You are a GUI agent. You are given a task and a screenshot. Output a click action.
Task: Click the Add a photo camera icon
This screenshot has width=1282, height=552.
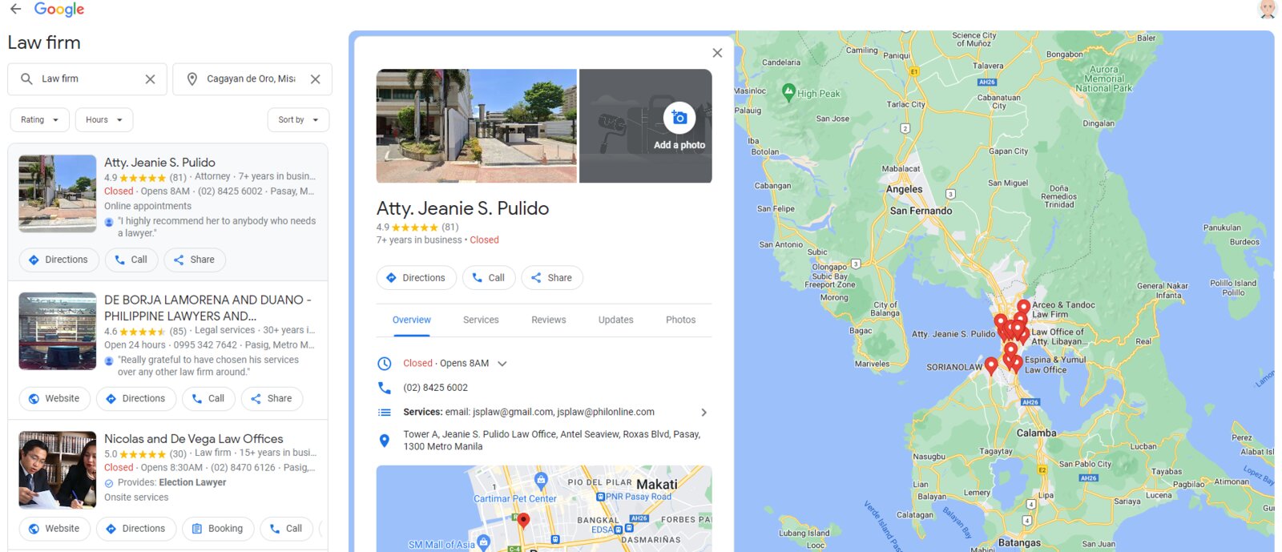point(679,118)
